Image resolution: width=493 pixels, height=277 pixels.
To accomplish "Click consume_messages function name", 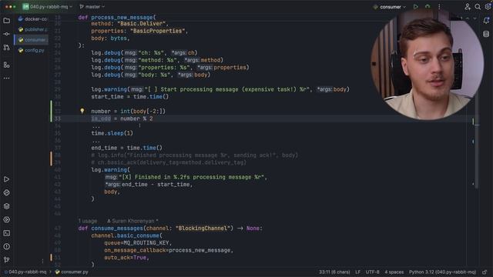I will [x=117, y=229].
